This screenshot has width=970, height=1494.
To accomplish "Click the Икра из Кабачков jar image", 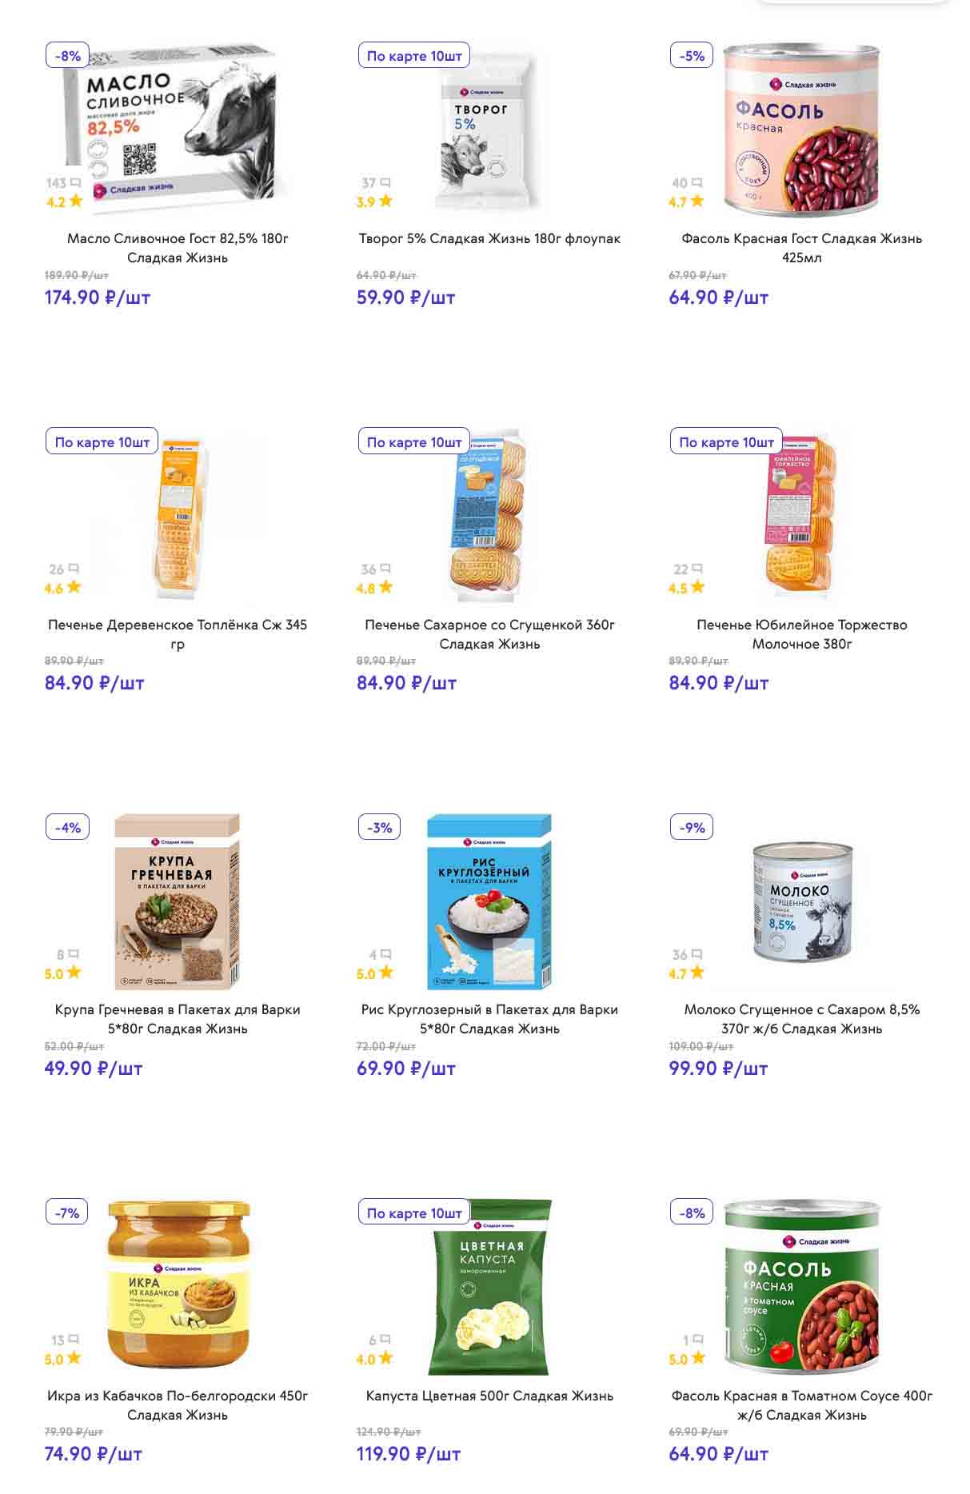I will click(178, 1284).
